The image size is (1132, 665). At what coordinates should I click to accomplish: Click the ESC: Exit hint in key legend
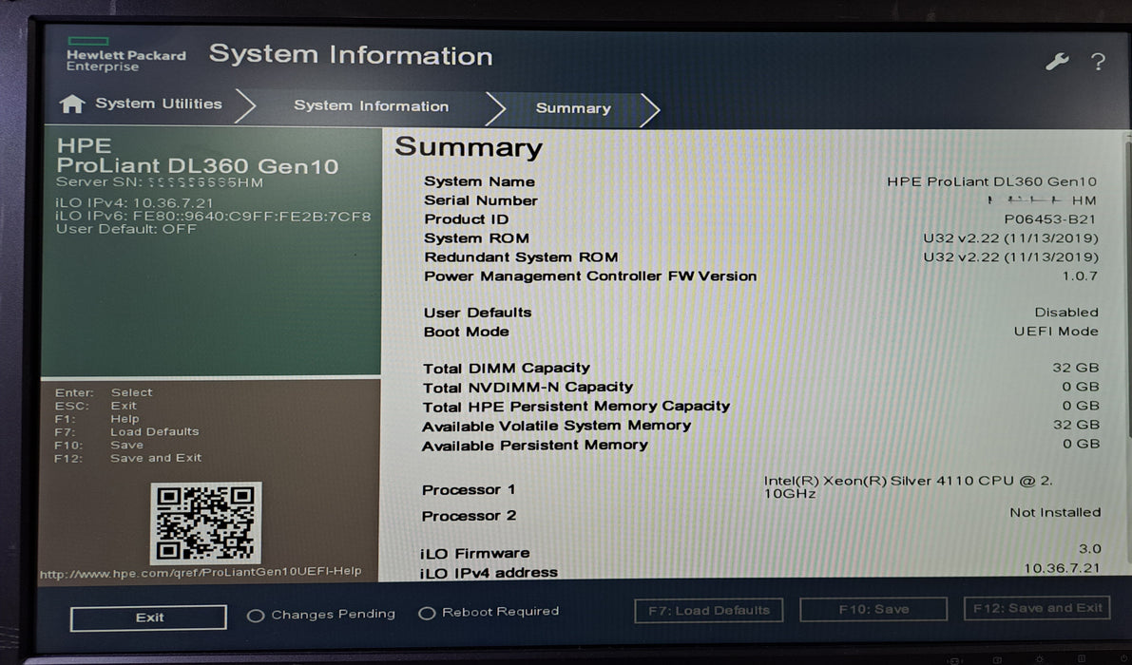[95, 406]
